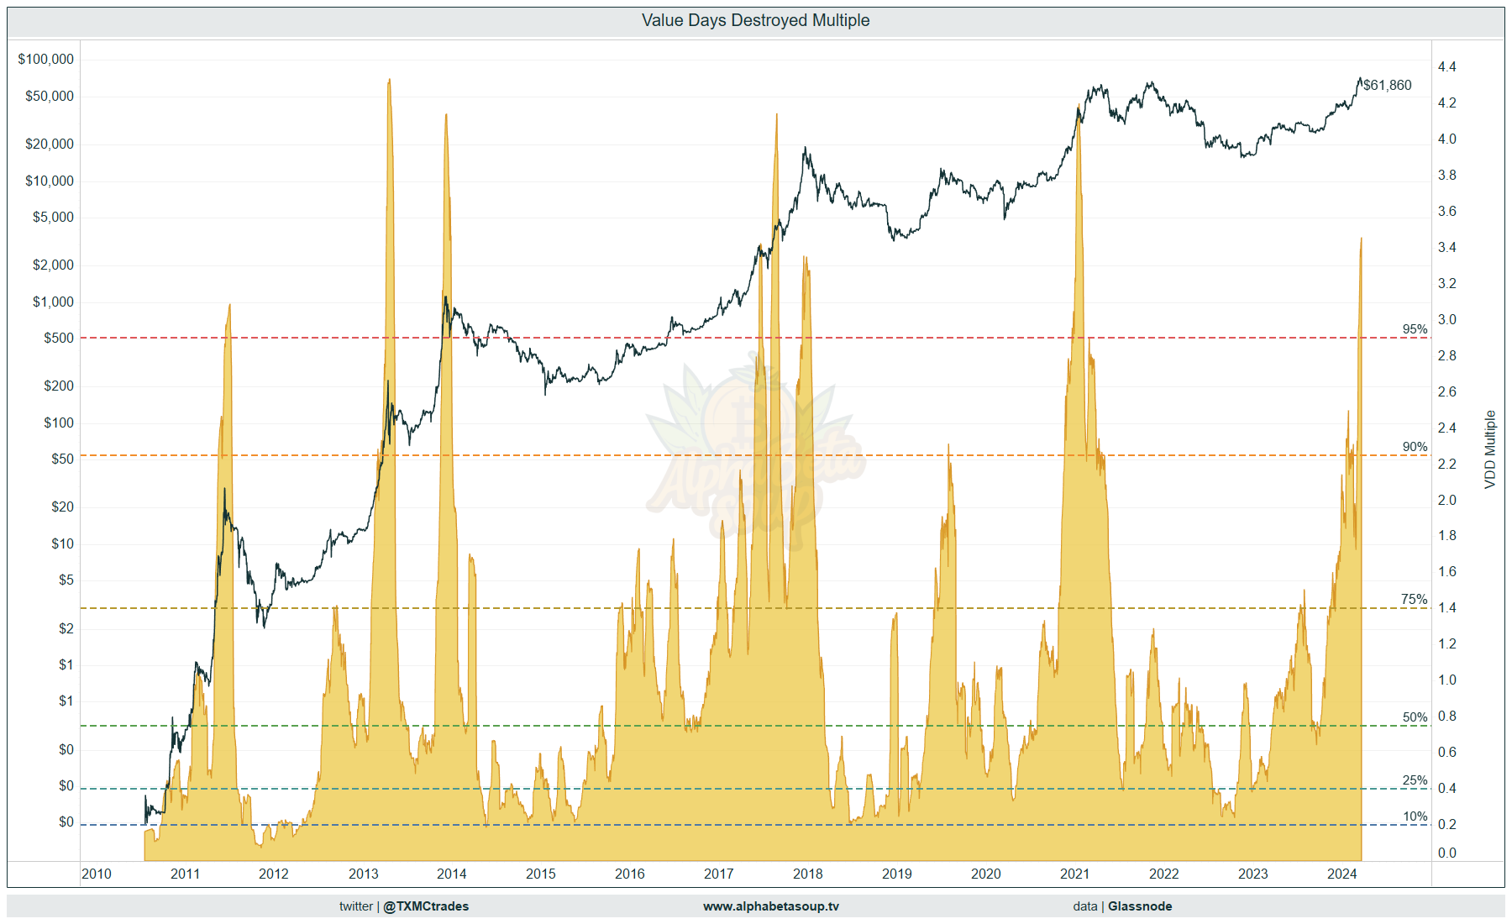
Task: Click the "$20" price axis label
Action: 62,507
